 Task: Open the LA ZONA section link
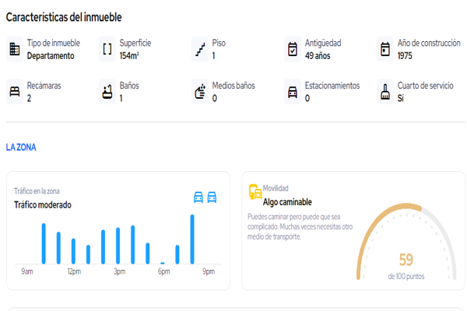pos(21,147)
